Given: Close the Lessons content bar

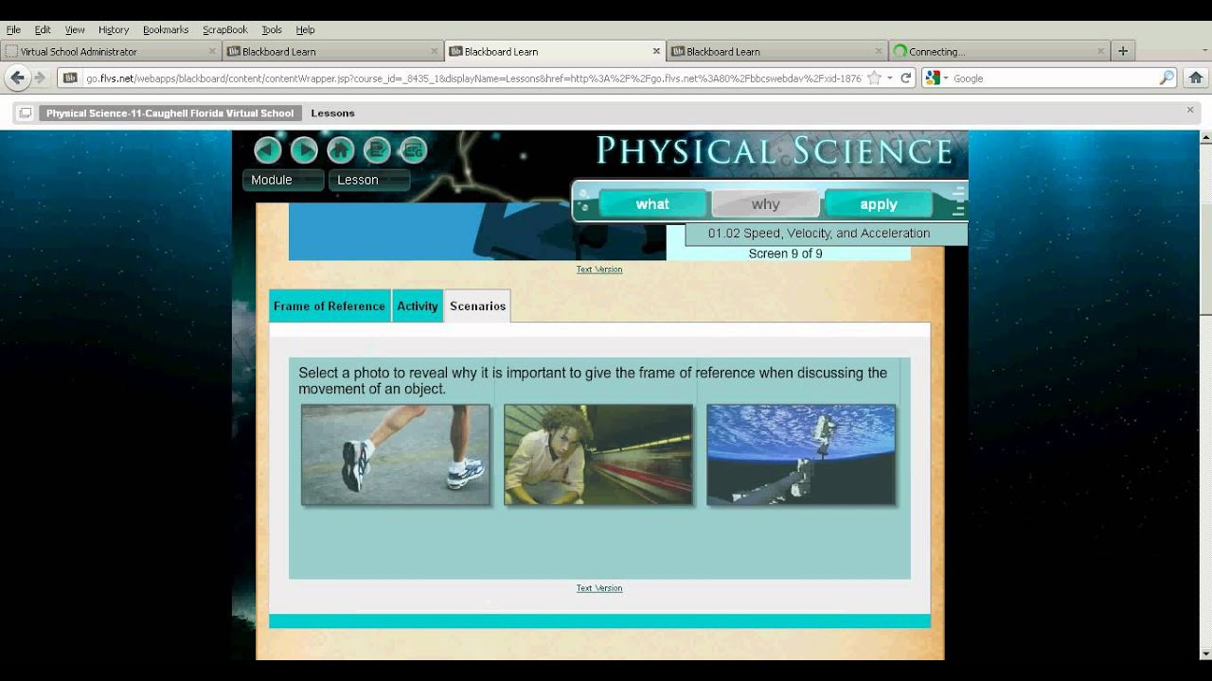Looking at the screenshot, I should [1190, 110].
